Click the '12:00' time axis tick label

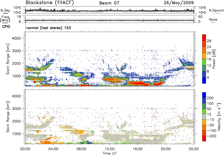[109, 149]
